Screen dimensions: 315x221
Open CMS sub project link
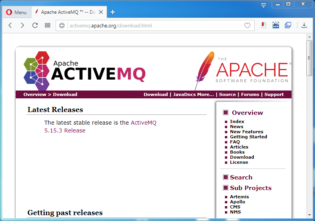pos(235,207)
